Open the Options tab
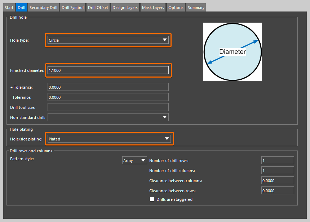Image resolution: width=310 pixels, height=222 pixels. coord(176,8)
